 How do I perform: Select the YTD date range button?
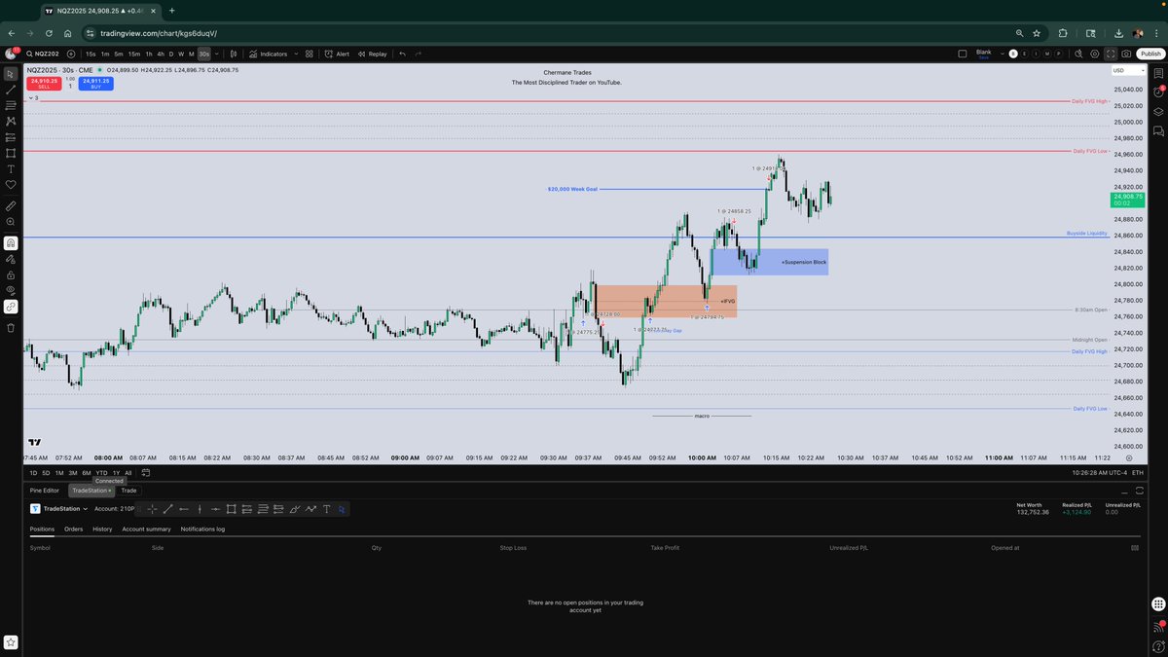click(x=101, y=473)
